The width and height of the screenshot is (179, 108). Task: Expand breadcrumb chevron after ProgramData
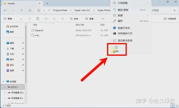click(71, 10)
